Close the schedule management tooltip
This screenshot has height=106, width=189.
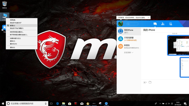[x=148, y=18]
